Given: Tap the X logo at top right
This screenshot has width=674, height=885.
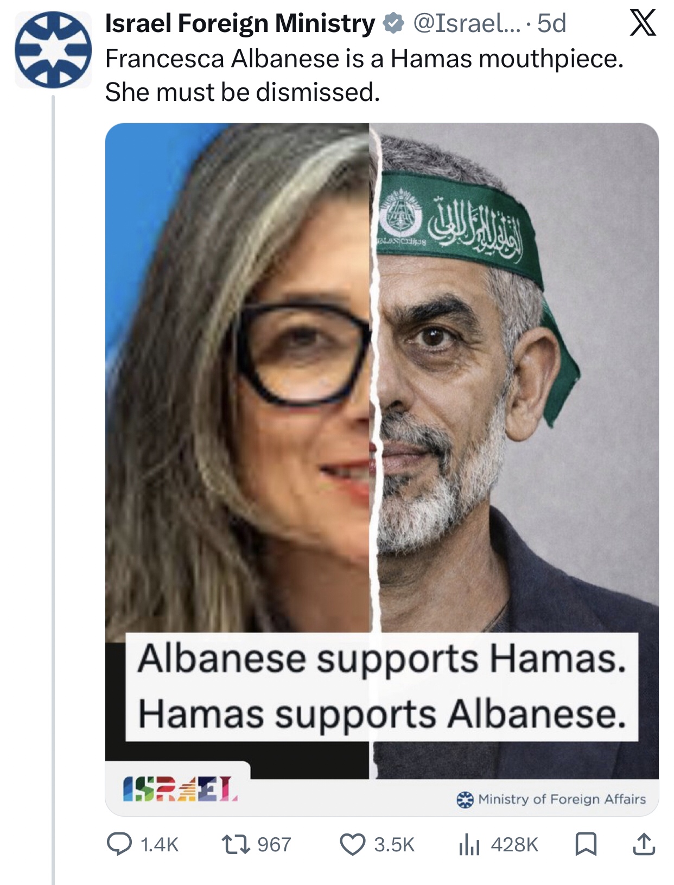Looking at the screenshot, I should (x=643, y=23).
